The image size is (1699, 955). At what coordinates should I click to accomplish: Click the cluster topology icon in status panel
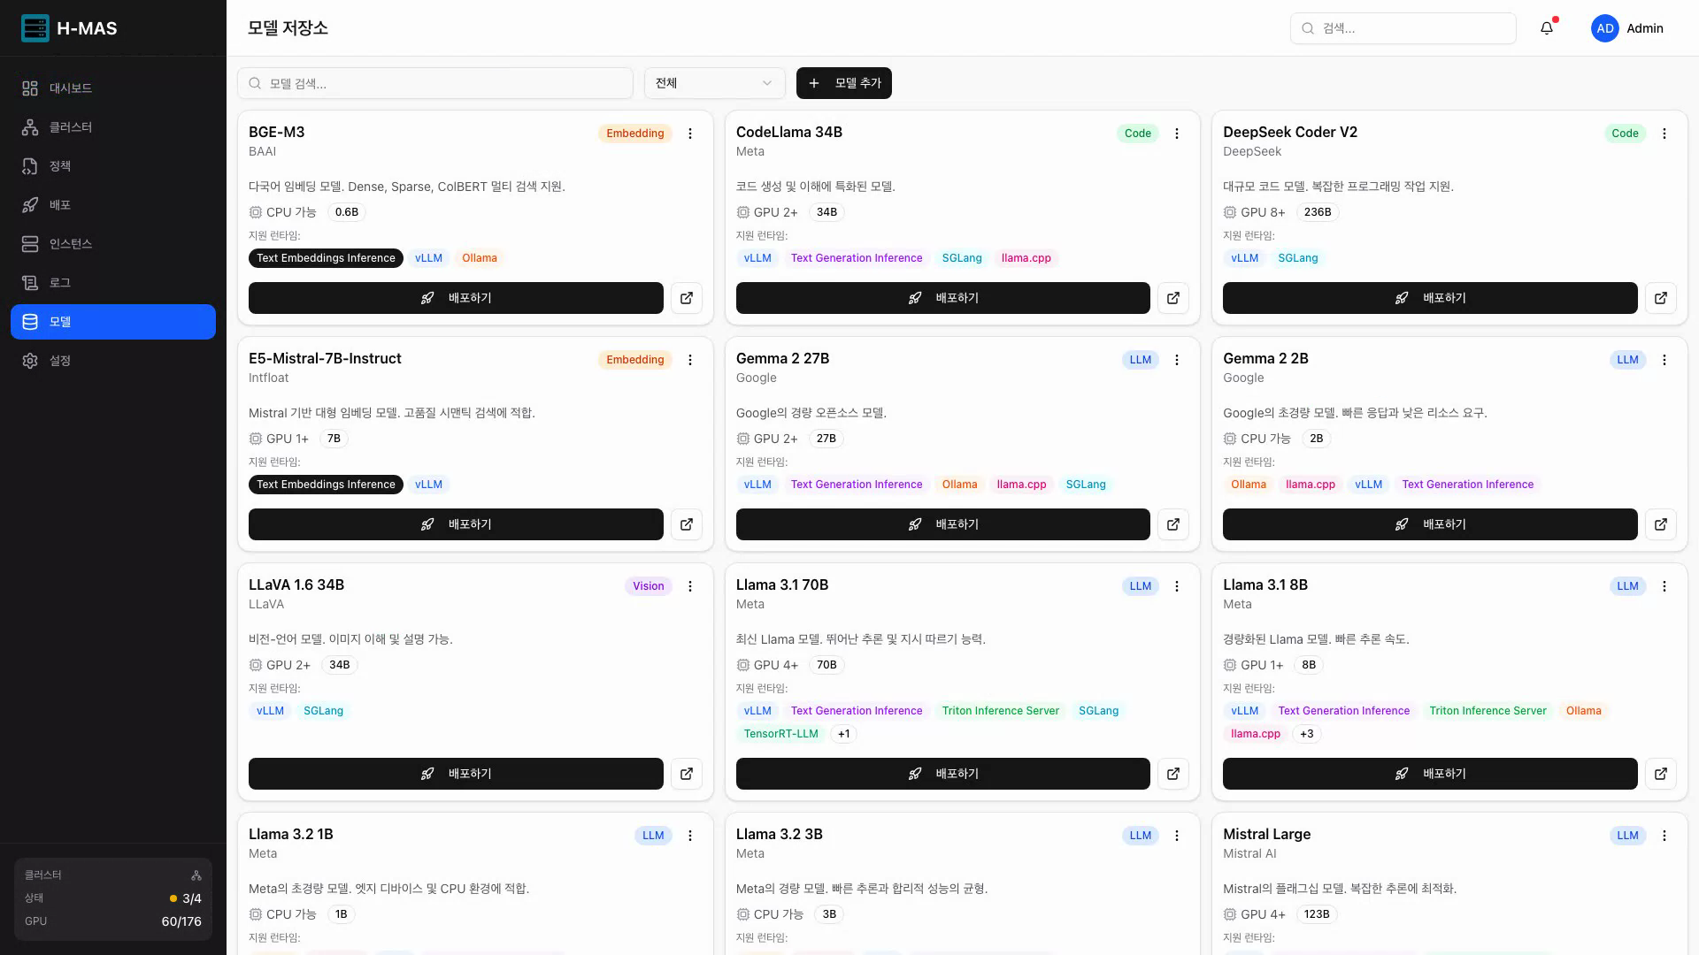(x=196, y=875)
